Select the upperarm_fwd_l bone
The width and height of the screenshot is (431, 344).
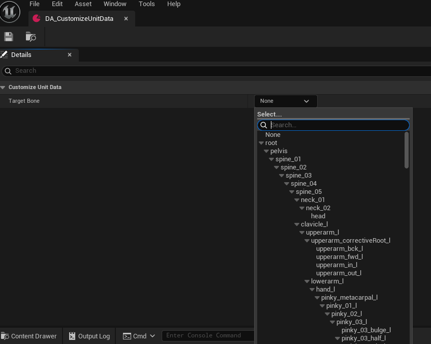(340, 257)
